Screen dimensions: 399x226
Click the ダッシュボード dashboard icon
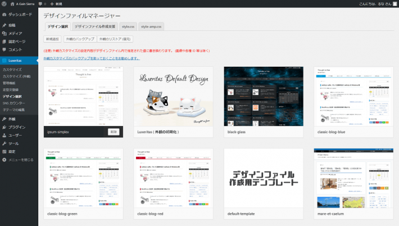(4, 13)
